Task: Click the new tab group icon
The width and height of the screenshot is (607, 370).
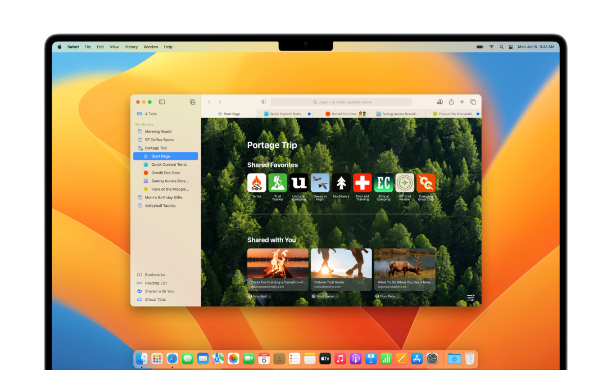Action: tap(192, 102)
